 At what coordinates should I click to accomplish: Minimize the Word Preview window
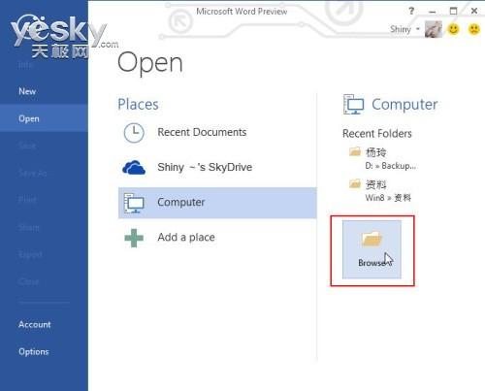432,12
